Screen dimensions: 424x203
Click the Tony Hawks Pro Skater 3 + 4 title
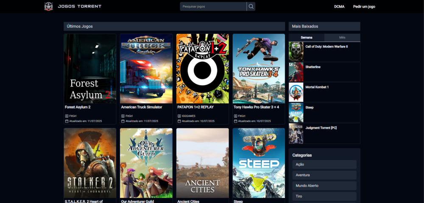pos(257,107)
